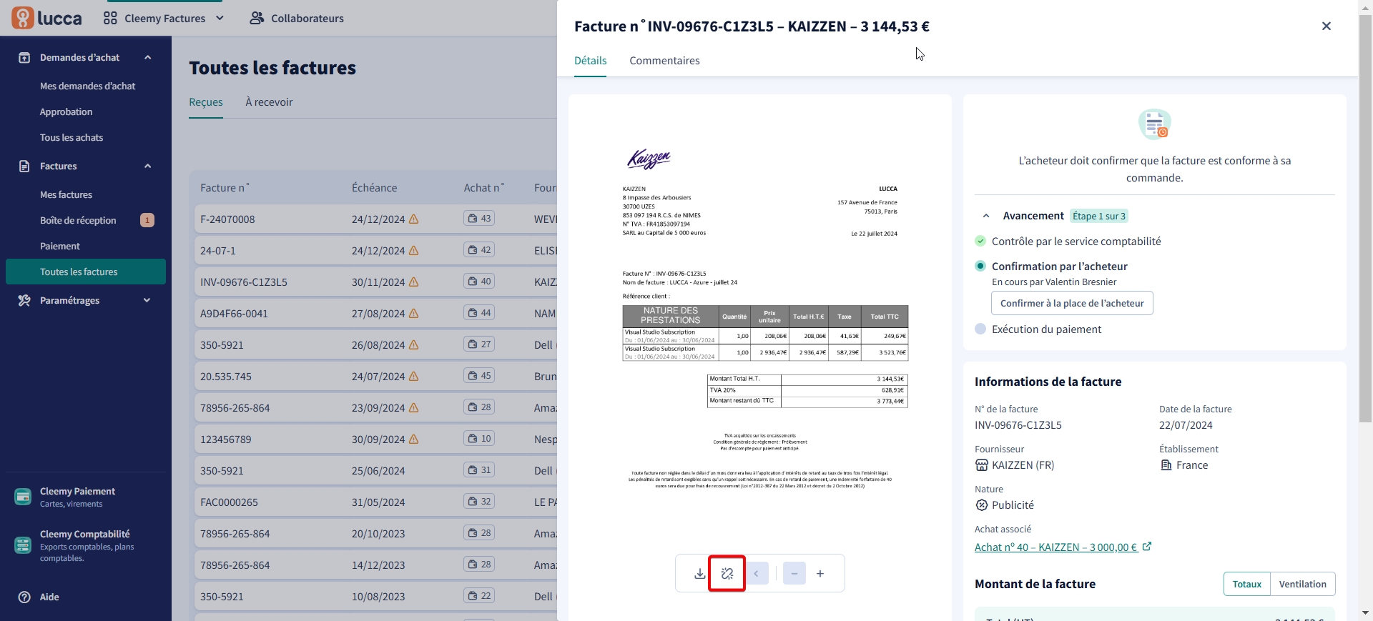Select Toutes les factures in the sidebar
The height and width of the screenshot is (621, 1373).
[x=86, y=272]
